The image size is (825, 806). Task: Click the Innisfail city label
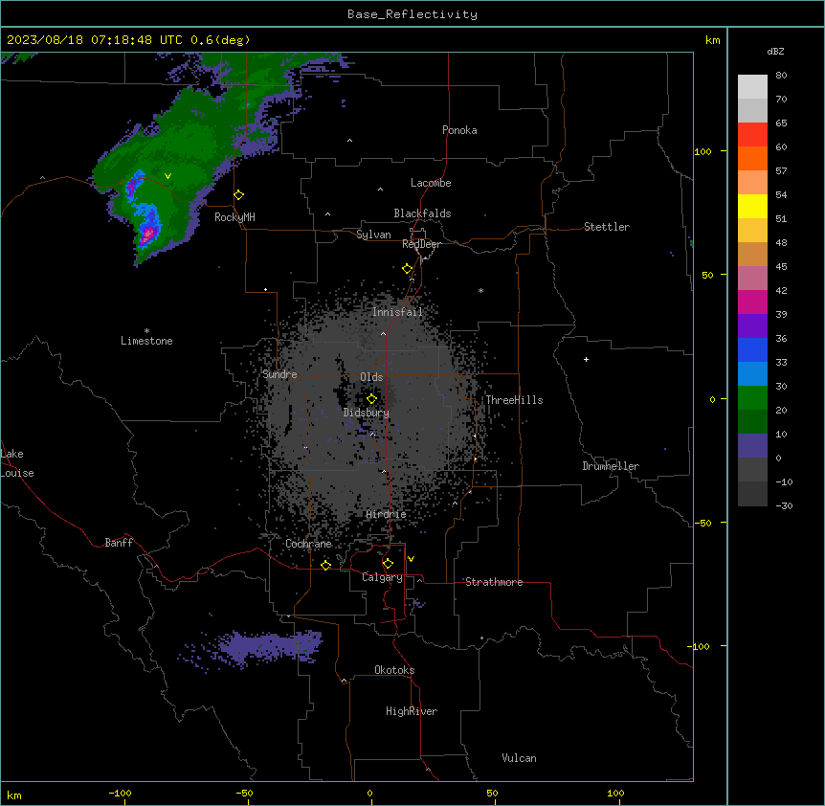coord(397,312)
